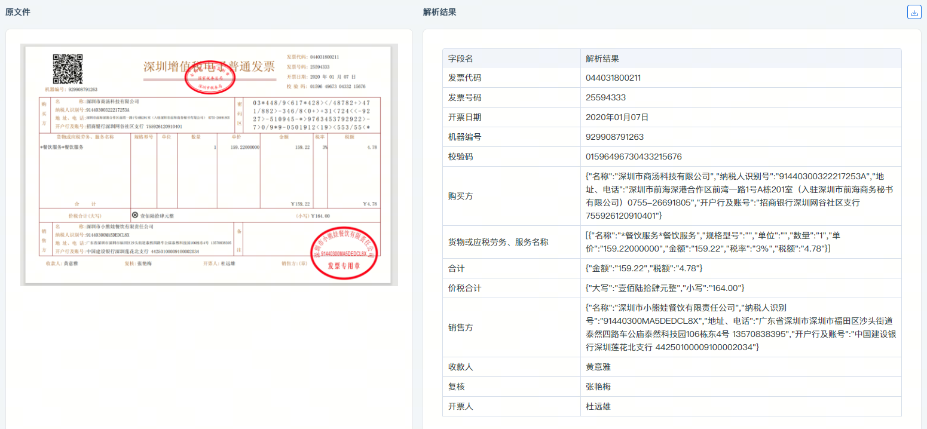This screenshot has width=927, height=429.
Task: Click the download results icon
Action: tap(913, 11)
